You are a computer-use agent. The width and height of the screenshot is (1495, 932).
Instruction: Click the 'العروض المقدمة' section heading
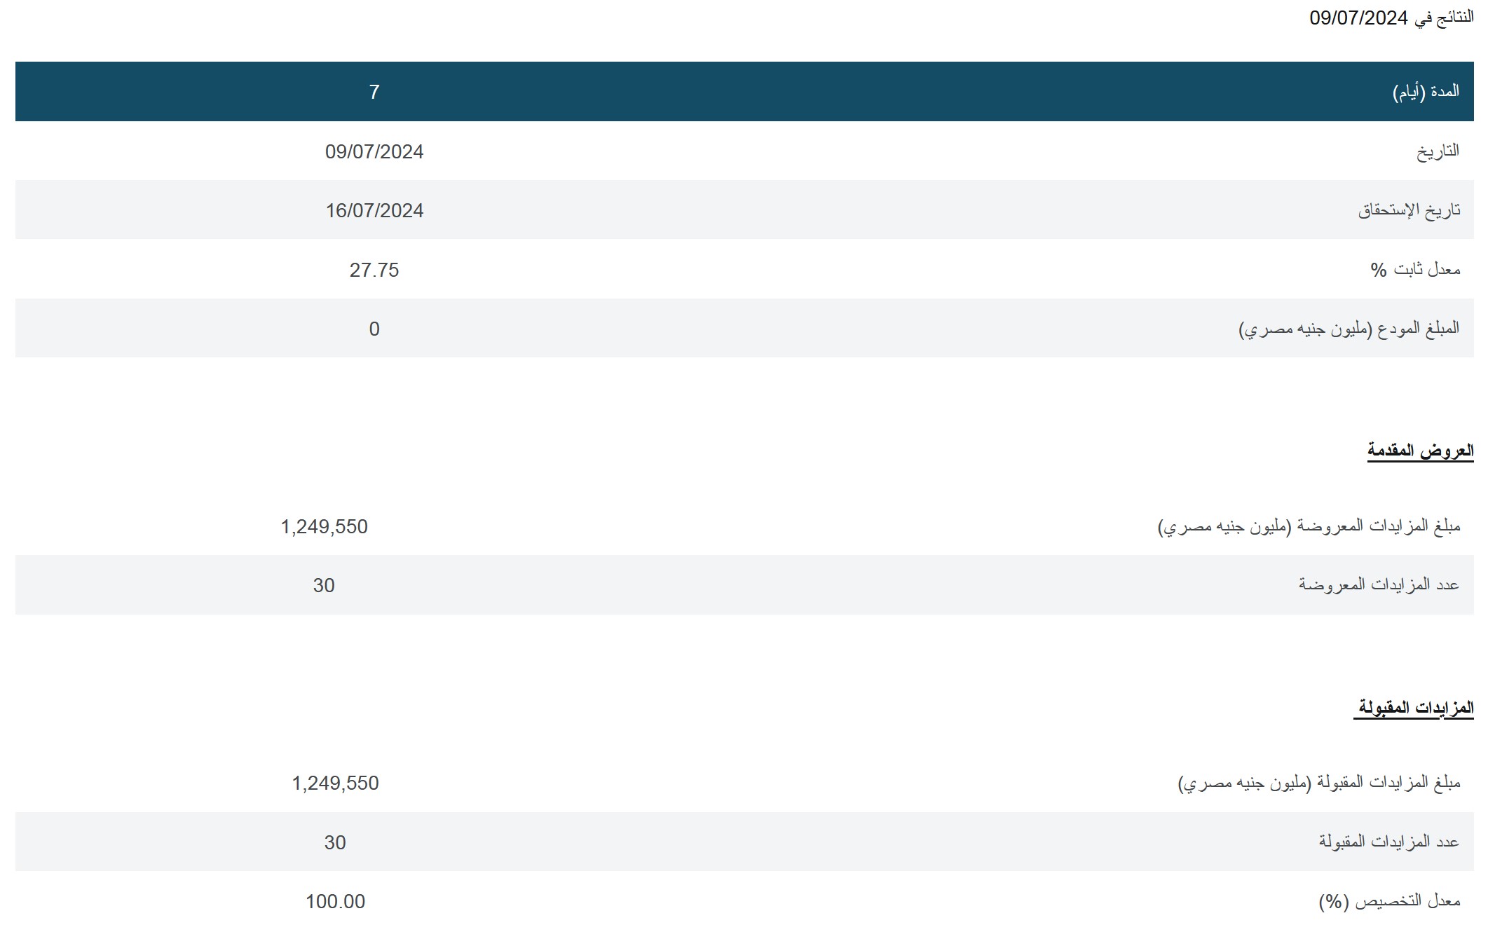pyautogui.click(x=1420, y=451)
